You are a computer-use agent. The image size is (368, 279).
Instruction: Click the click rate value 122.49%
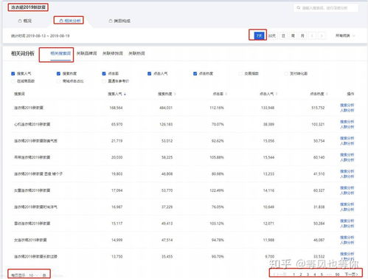click(217, 190)
